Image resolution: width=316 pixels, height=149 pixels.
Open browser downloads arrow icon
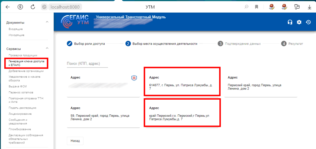[309, 7]
